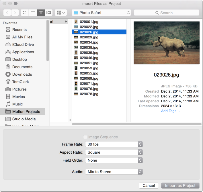
Task: Open Recents in sidebar
Action: [x=23, y=30]
